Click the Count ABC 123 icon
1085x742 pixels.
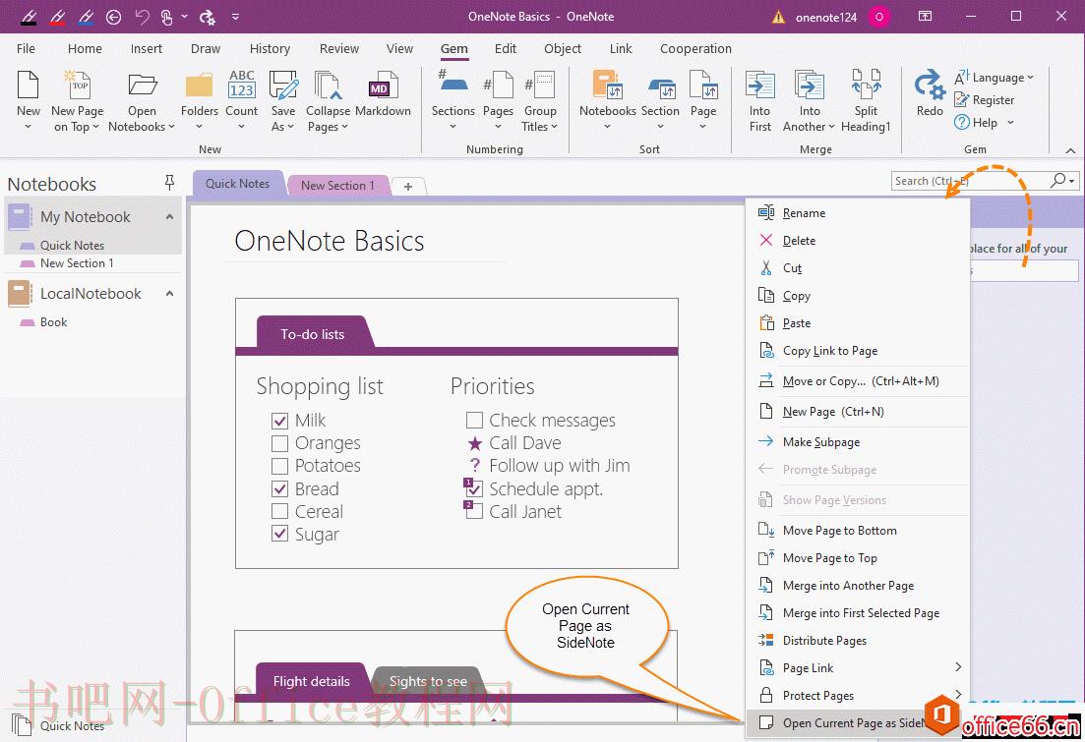point(242,85)
